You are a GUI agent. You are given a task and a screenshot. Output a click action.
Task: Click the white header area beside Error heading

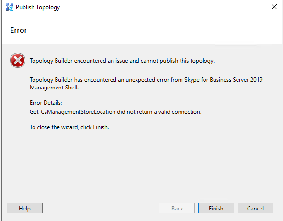(153, 30)
